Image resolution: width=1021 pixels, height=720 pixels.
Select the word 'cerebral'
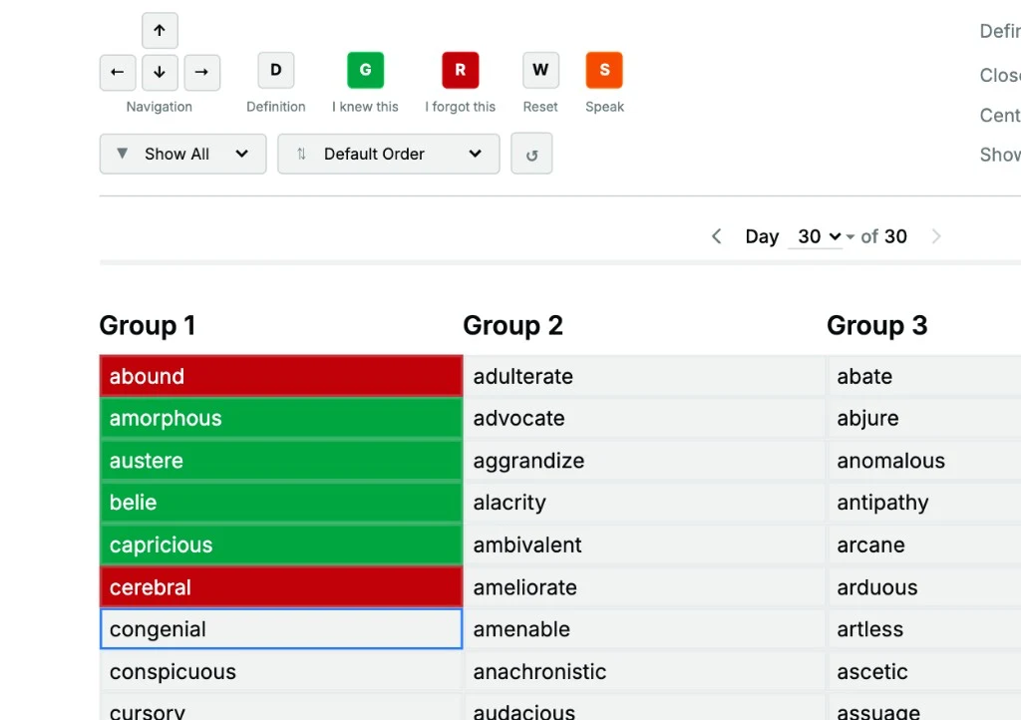click(281, 587)
